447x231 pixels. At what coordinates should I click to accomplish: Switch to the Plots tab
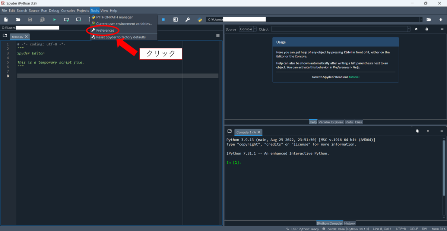(349, 122)
